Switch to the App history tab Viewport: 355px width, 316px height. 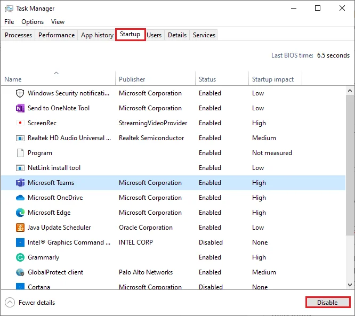tap(97, 35)
